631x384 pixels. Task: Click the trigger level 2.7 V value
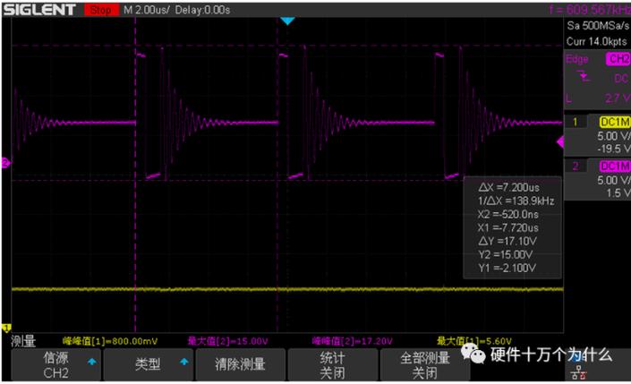tap(618, 98)
